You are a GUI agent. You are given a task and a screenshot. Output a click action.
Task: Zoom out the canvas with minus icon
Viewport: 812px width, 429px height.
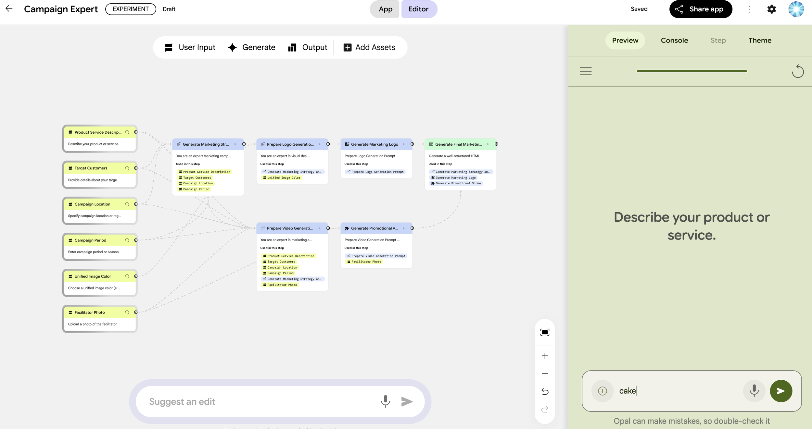(x=545, y=374)
